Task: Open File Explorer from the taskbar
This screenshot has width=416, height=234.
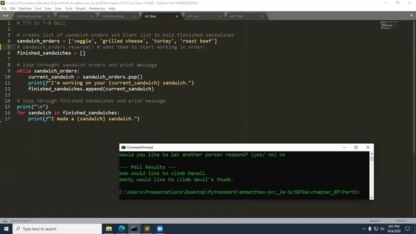Action: click(109, 229)
